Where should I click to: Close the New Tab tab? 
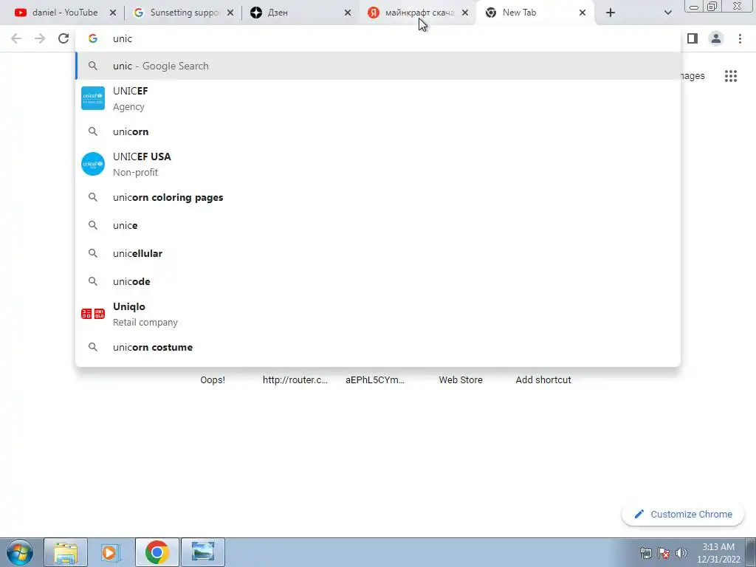tap(583, 13)
